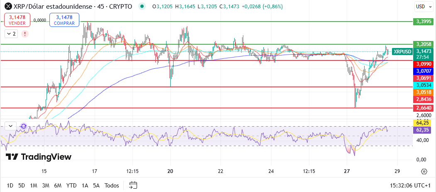Image resolution: width=436 pixels, height=192 pixels.
Task: Select the YTD time range
Action: (x=72, y=185)
